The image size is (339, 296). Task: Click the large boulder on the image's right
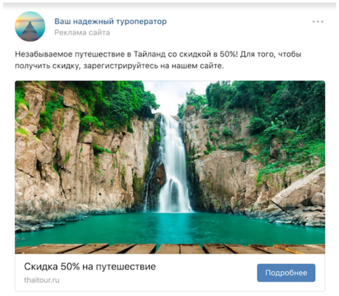[x=301, y=190]
